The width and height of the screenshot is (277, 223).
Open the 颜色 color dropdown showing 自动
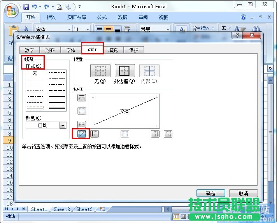(x=63, y=125)
